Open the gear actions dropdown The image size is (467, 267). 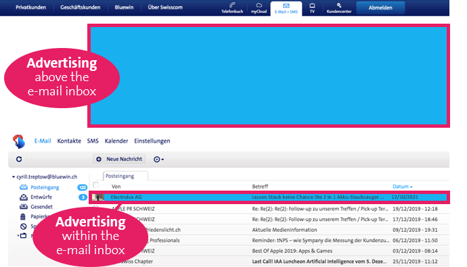158,160
